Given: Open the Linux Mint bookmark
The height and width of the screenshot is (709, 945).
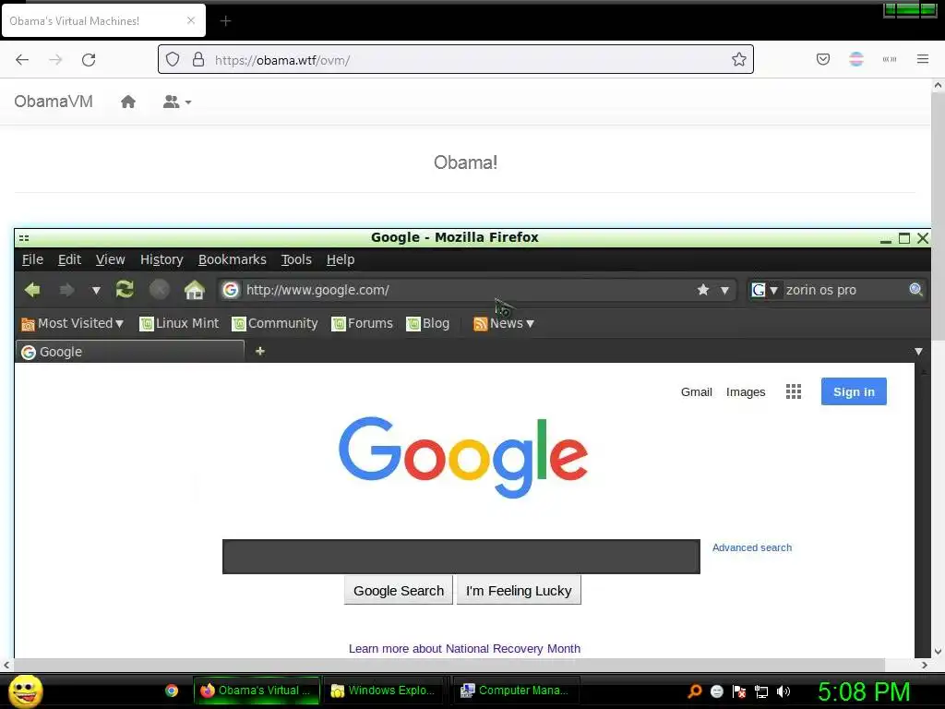Looking at the screenshot, I should [179, 324].
